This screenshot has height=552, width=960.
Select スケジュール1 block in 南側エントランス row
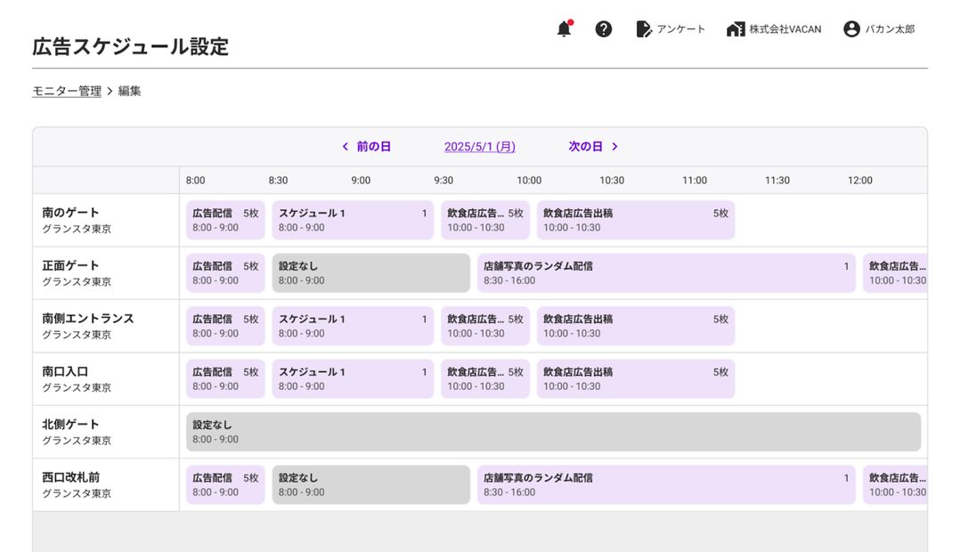click(x=353, y=326)
